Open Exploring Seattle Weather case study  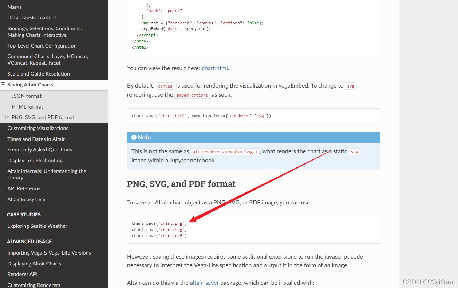pos(37,226)
